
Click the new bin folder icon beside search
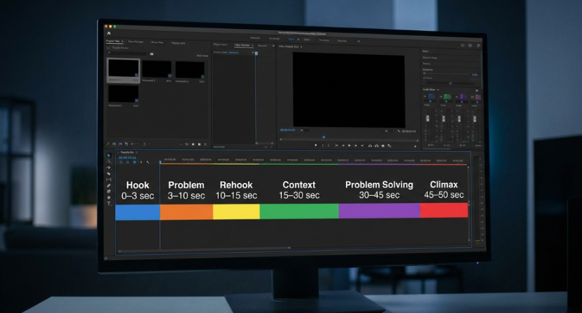pos(152,54)
